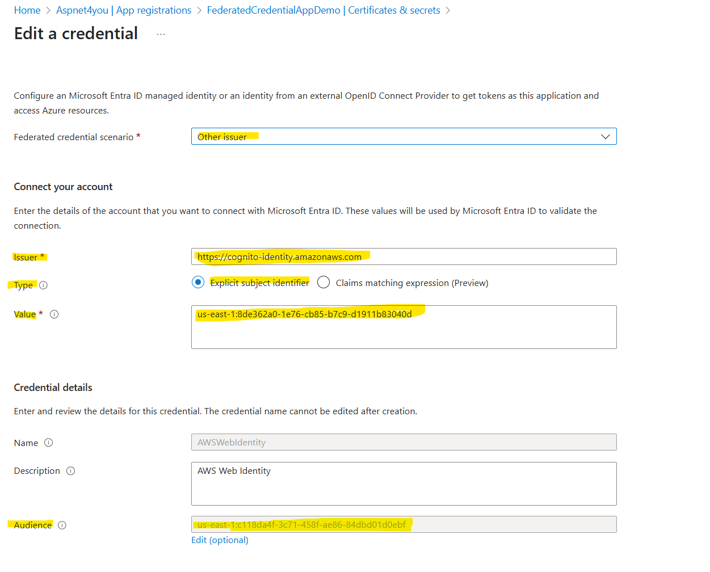
Task: Click the info icon next to Audience
Action: pyautogui.click(x=62, y=525)
